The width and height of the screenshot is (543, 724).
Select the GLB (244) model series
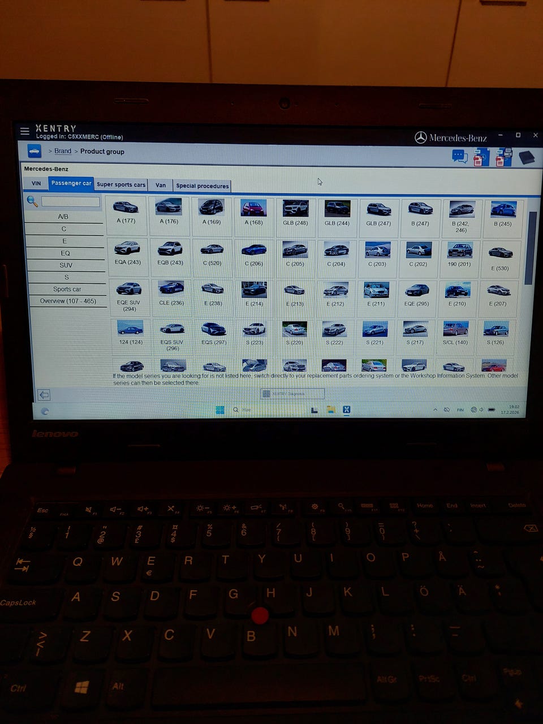coord(337,216)
